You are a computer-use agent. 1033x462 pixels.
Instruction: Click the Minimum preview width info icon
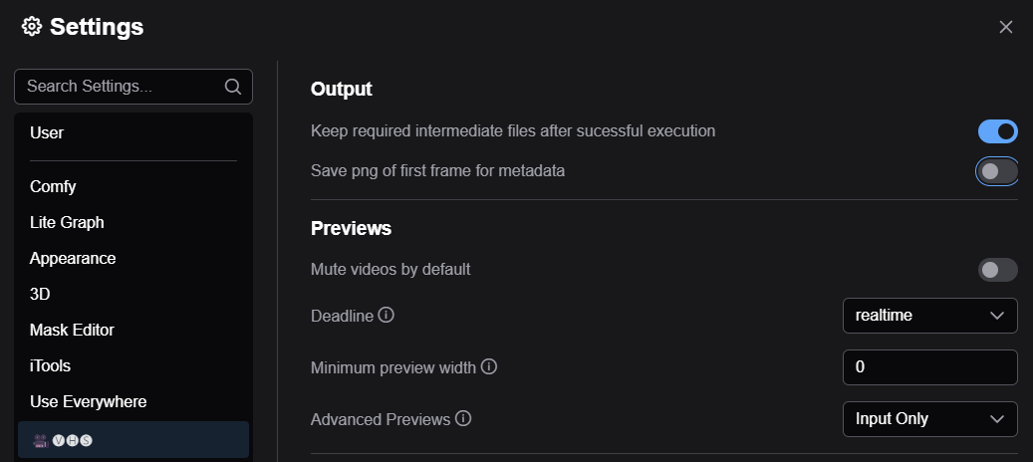pos(489,366)
